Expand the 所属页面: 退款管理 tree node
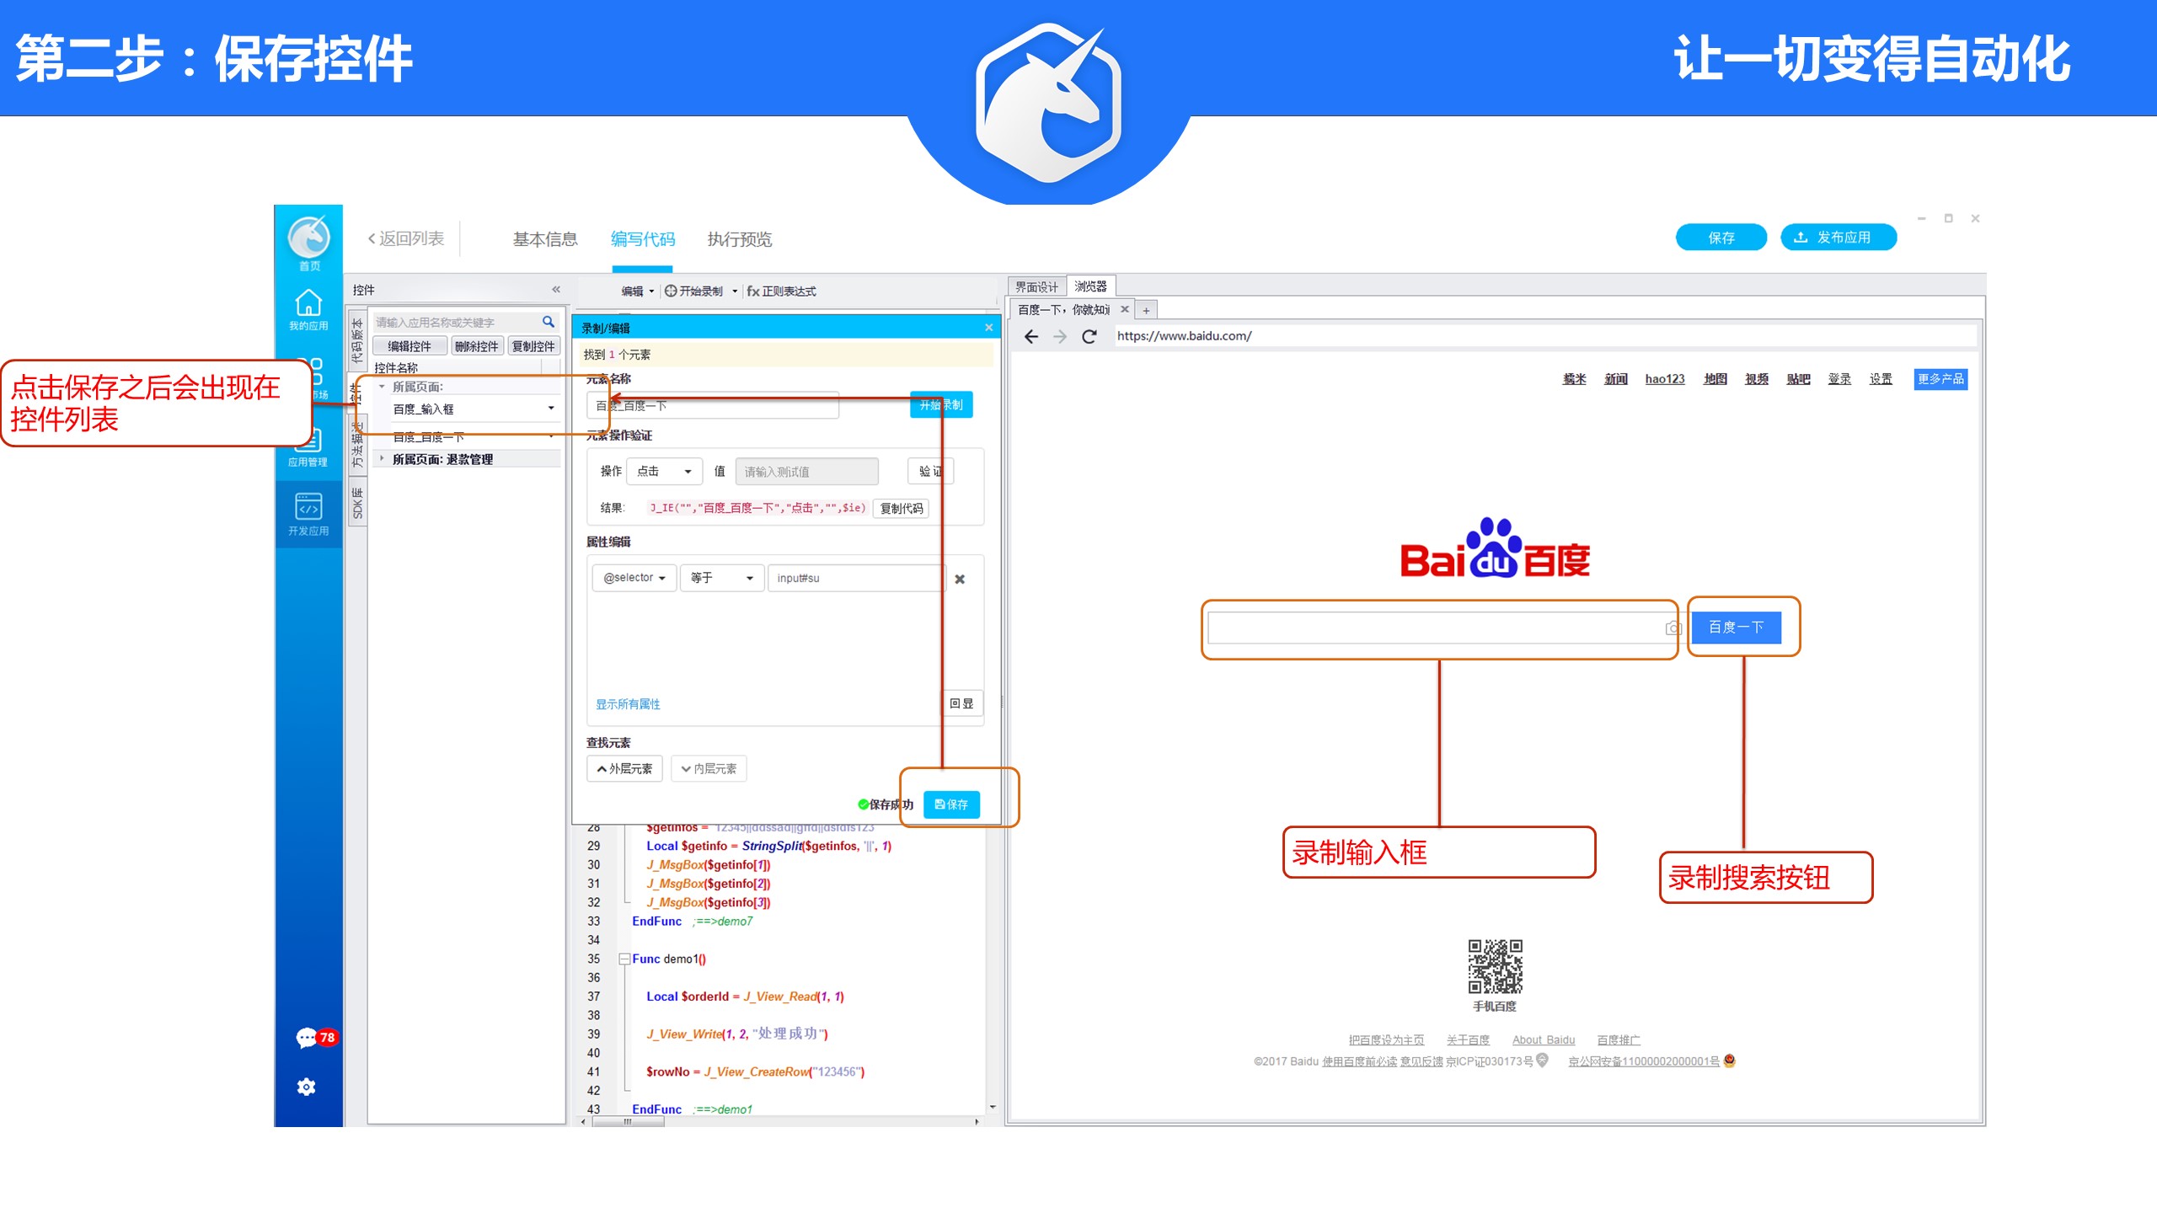The image size is (2157, 1213). 382,459
